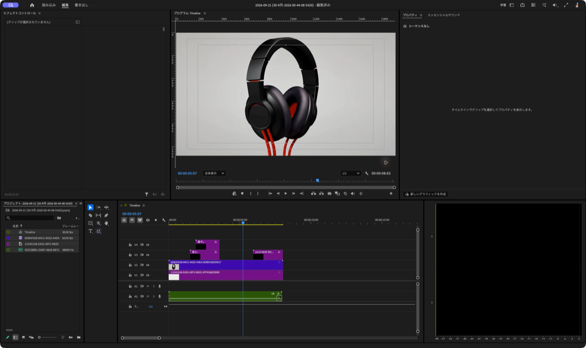Select the 10.10 NEW REL clip on V3
The width and height of the screenshot is (586, 348).
tap(268, 255)
